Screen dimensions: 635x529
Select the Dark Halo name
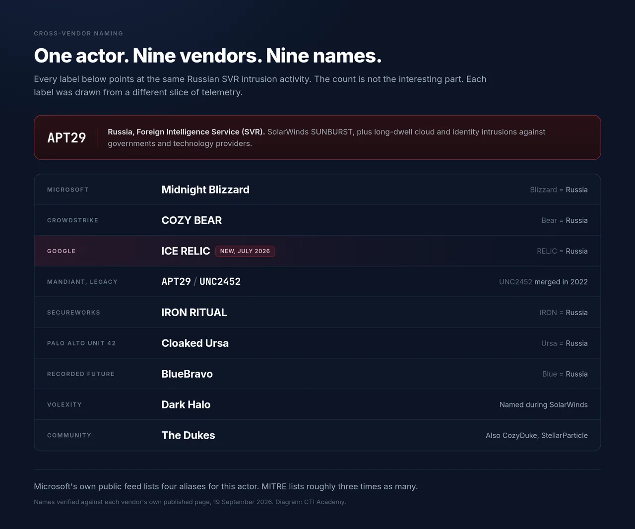[186, 405]
